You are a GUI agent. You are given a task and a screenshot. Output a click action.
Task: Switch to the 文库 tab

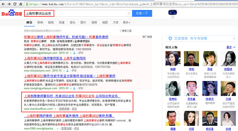coord(116,22)
